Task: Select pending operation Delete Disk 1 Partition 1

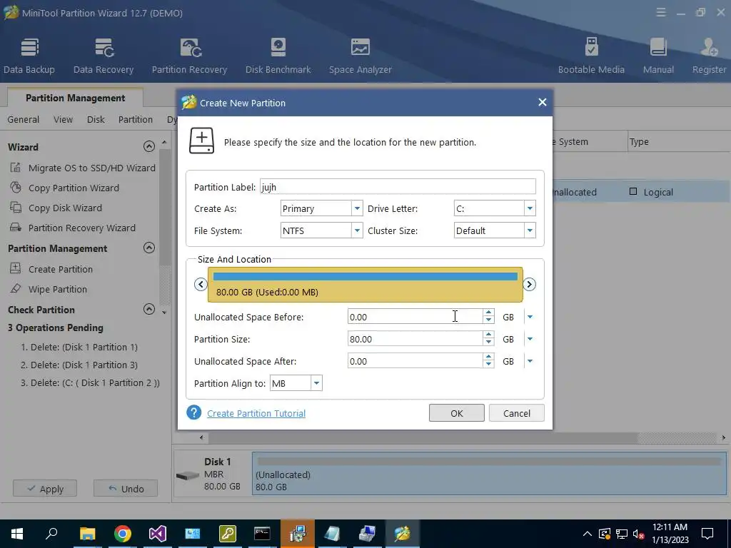Action: point(79,347)
